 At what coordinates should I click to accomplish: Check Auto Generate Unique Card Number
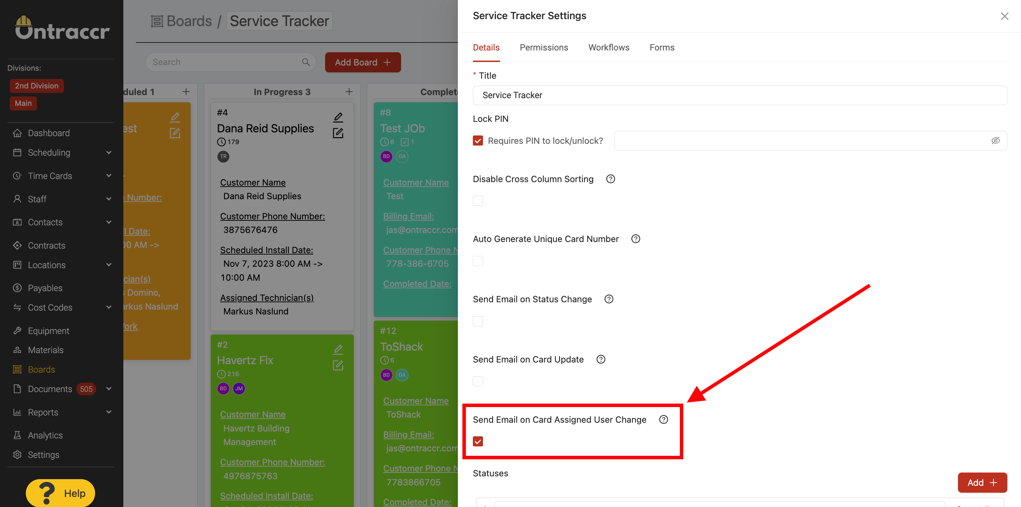pyautogui.click(x=478, y=262)
